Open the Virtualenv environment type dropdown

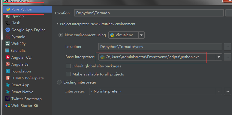tap(126, 35)
